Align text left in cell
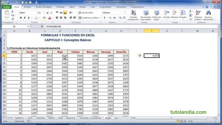The width and height of the screenshot is (222, 125). click(x=57, y=18)
